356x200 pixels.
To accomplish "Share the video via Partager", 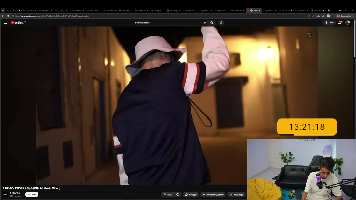I will coord(191,195).
